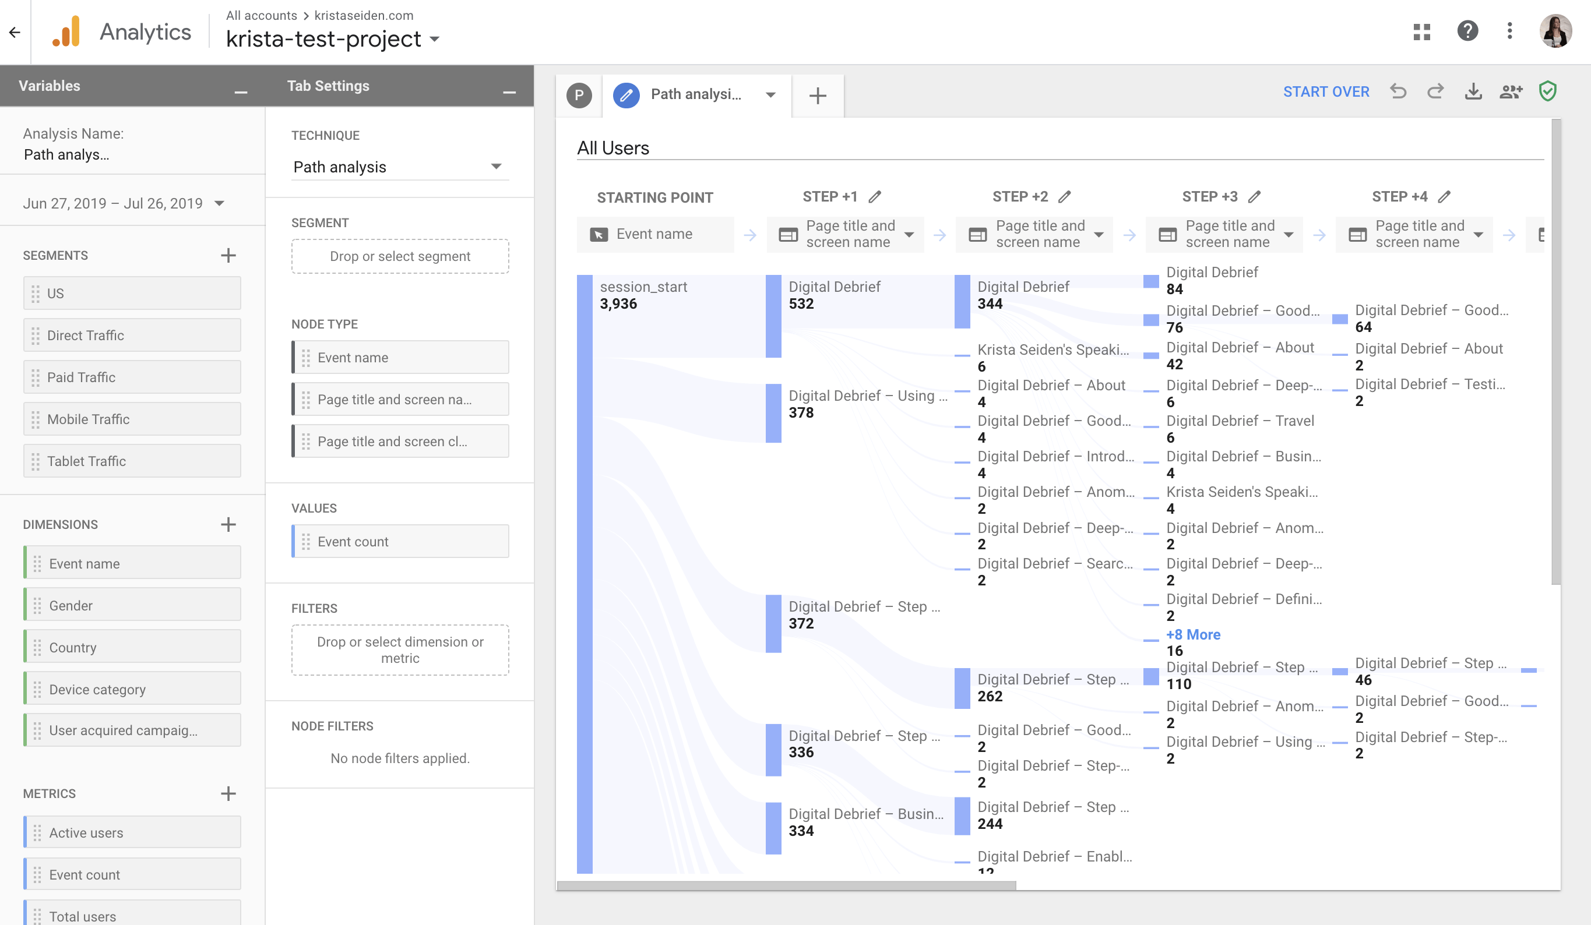The width and height of the screenshot is (1591, 925).
Task: Click START OVER button to reset analysis
Action: tap(1326, 91)
